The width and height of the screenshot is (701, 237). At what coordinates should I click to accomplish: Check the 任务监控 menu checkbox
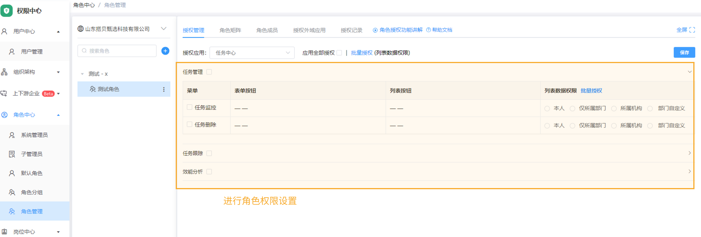point(190,107)
